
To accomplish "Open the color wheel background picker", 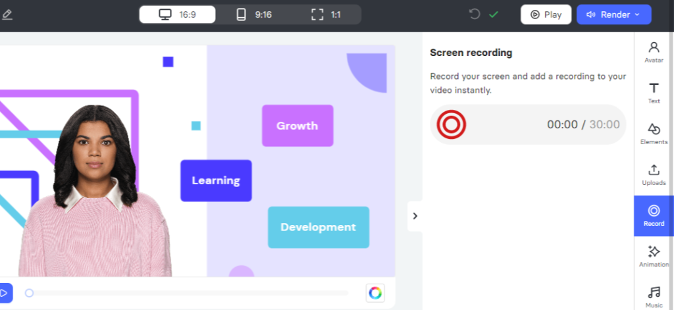I will [x=375, y=294].
